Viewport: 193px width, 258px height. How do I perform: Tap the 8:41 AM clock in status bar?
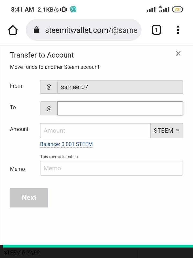[23, 9]
